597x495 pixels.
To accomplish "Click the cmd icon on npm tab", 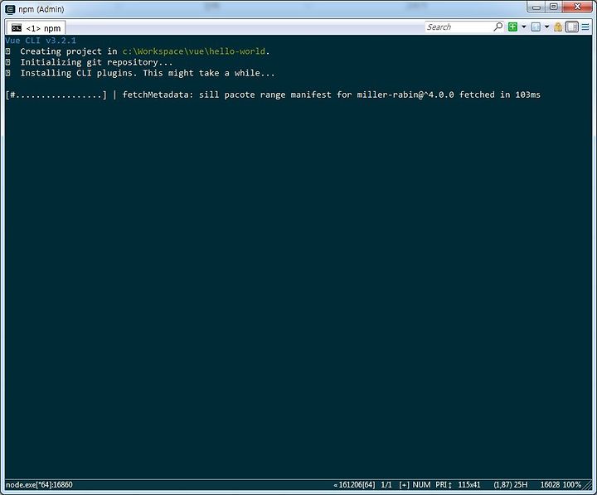I will [x=17, y=28].
